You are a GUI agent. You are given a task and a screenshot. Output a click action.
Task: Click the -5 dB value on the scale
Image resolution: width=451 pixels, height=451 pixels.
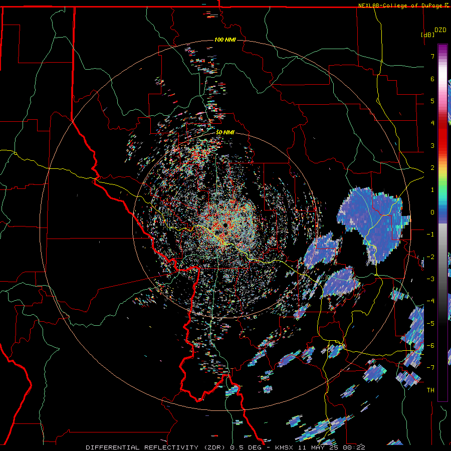pyautogui.click(x=430, y=324)
